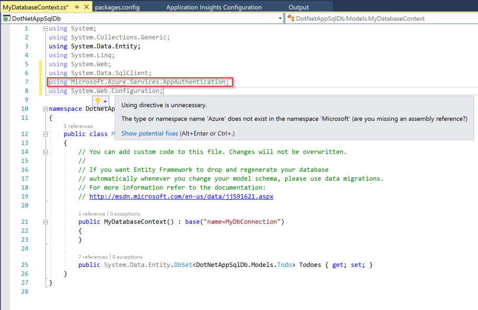Viewport: 478px width, 310px height.
Task: Click the 5 references CodeLens link
Action: 78,126
